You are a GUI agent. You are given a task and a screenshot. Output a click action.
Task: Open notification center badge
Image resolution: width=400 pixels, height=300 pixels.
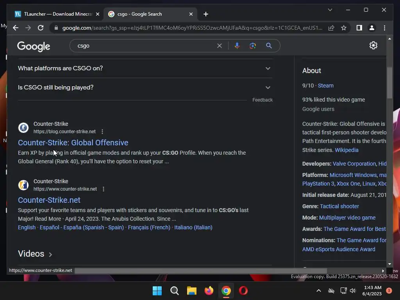(389, 291)
